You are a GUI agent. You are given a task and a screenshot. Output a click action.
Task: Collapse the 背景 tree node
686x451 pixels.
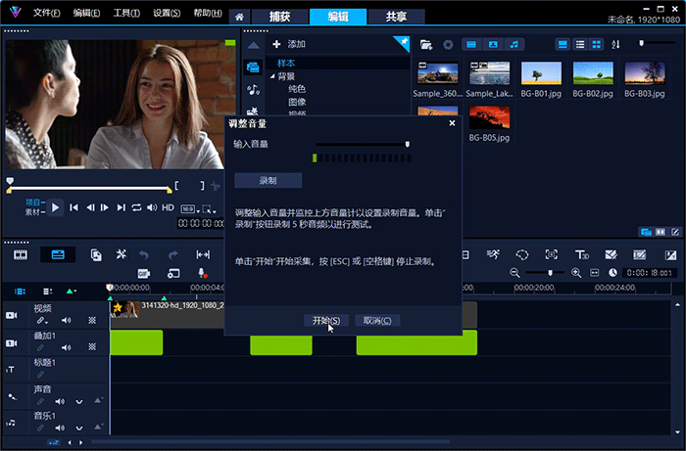tap(272, 76)
